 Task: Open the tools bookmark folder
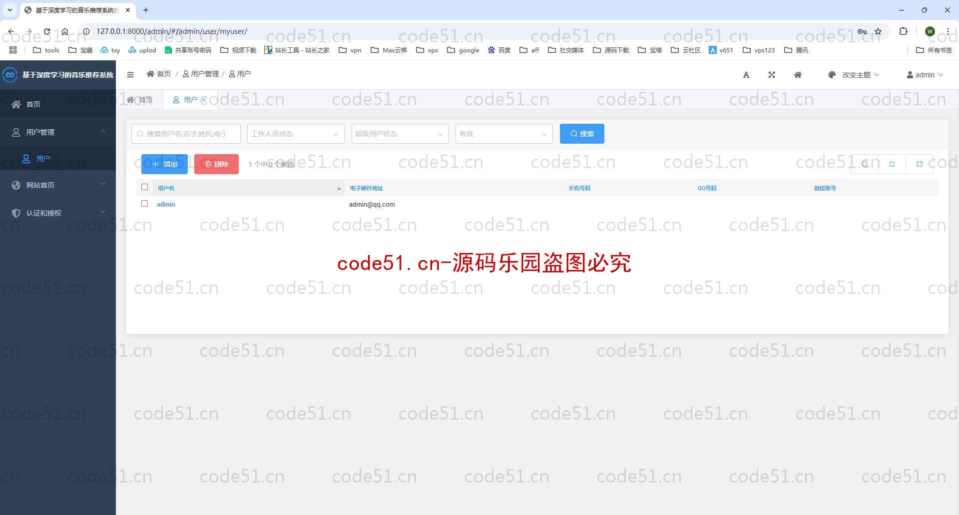[x=46, y=50]
